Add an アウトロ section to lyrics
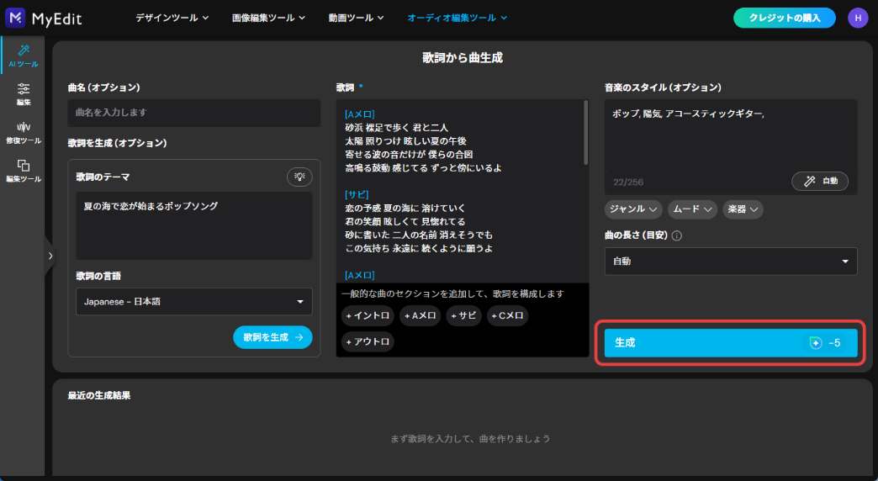This screenshot has height=481, width=878. pyautogui.click(x=368, y=341)
